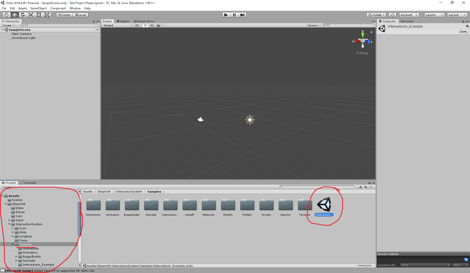Select the Prefabs folder thumbnail

click(247, 205)
